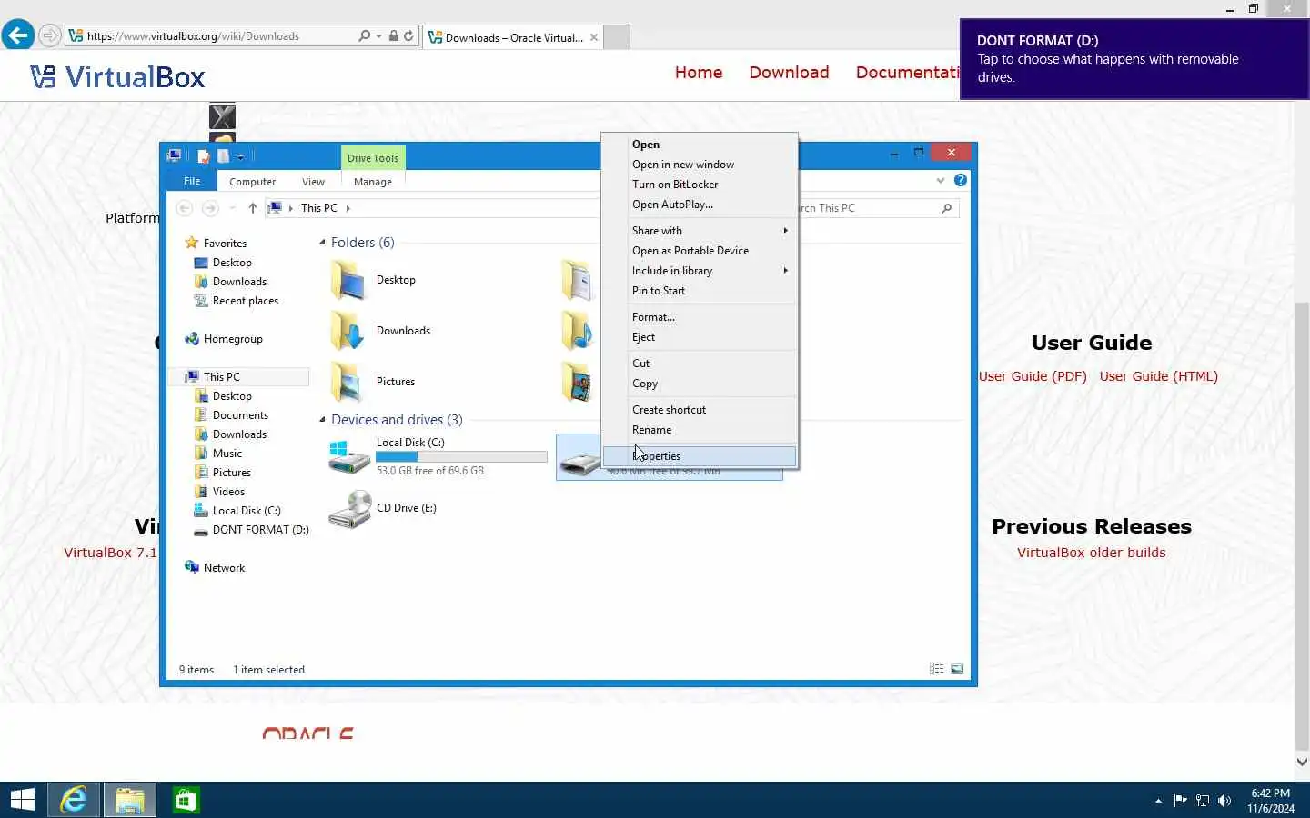Go up one folder level arrow
The height and width of the screenshot is (818, 1310).
pos(252,208)
